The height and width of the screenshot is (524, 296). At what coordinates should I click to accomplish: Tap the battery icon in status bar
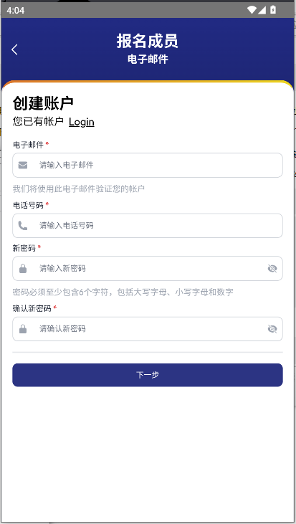(273, 10)
